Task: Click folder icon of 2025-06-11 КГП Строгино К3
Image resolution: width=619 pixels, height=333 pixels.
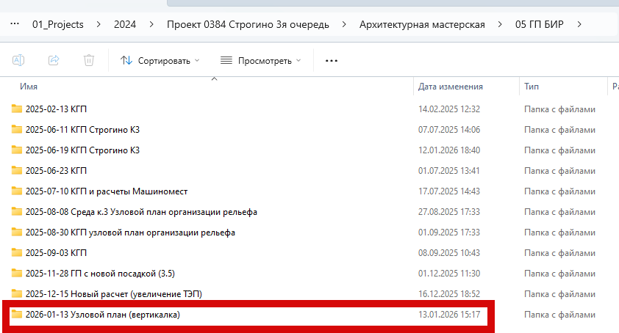Action: coord(17,129)
